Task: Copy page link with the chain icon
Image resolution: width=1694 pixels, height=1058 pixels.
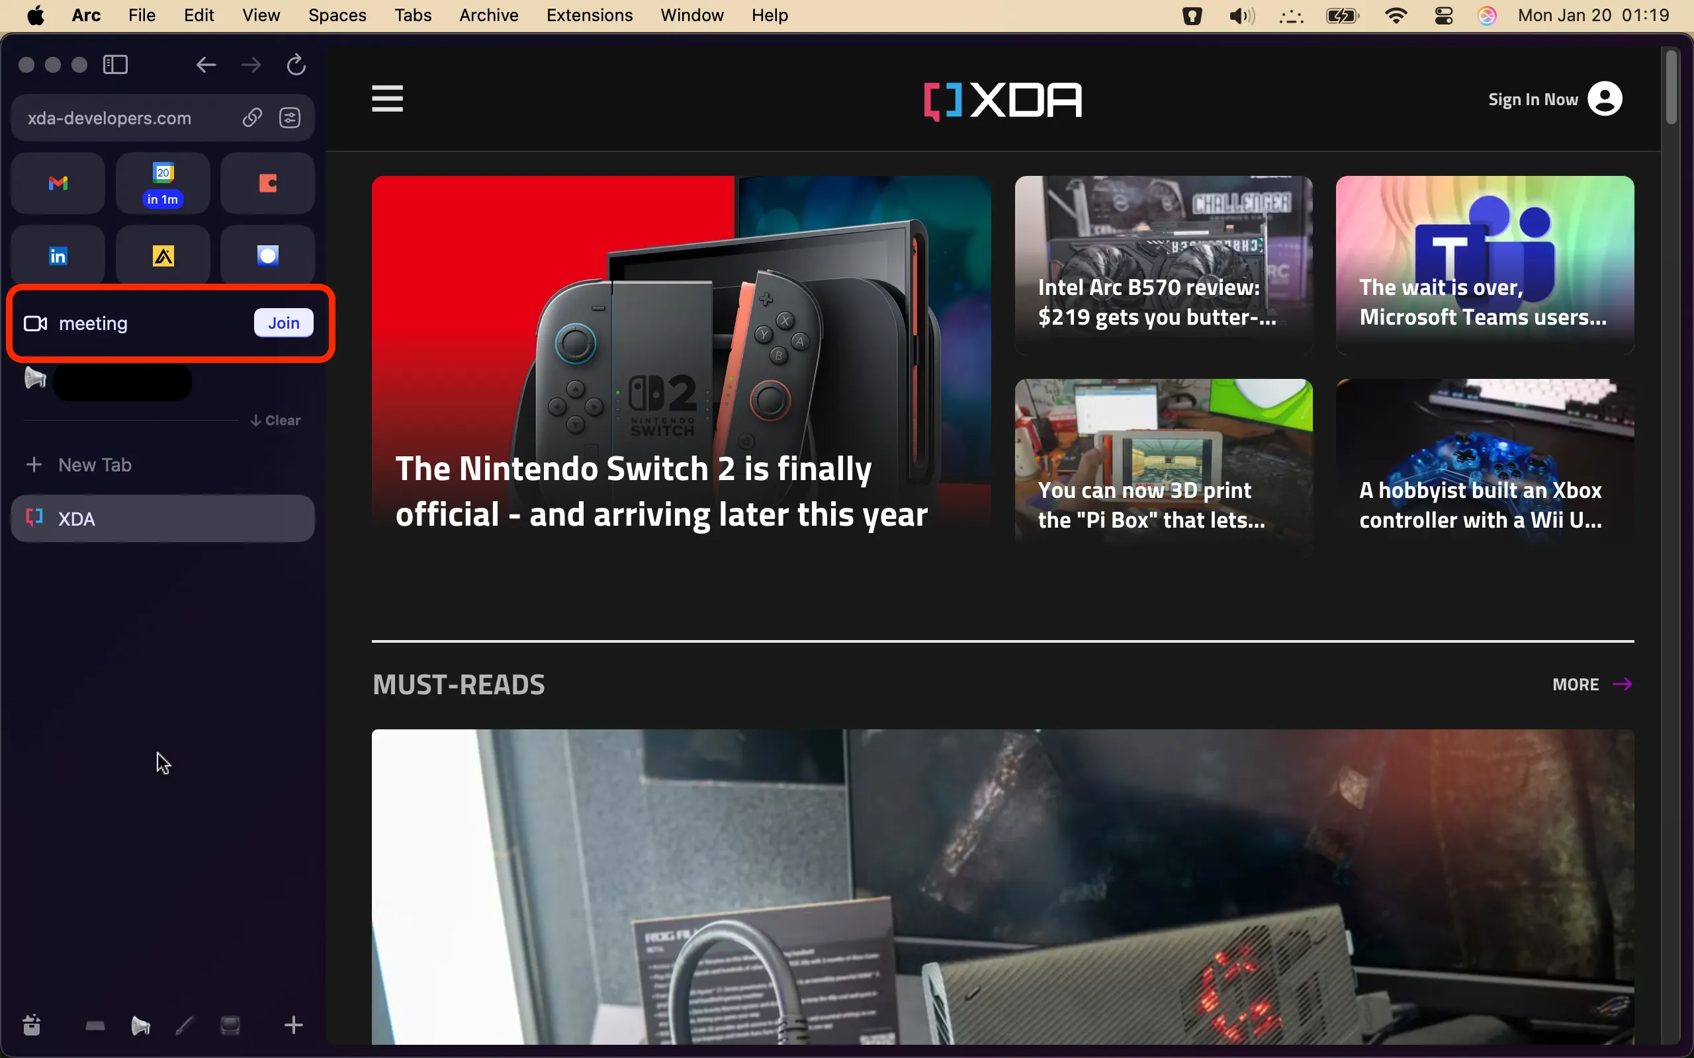Action: 252,118
